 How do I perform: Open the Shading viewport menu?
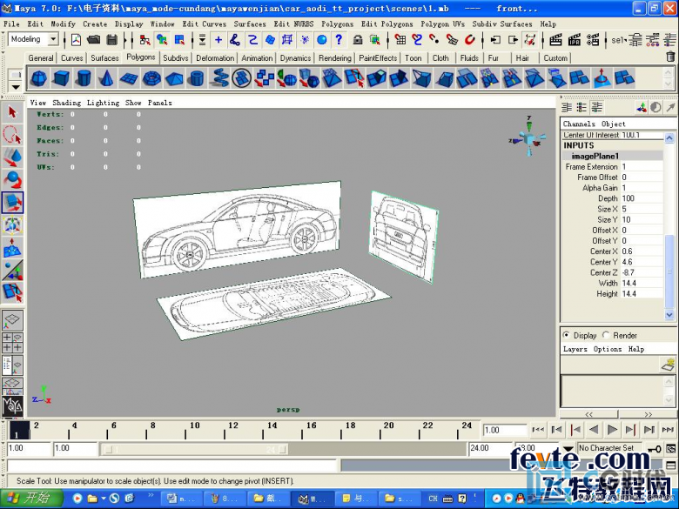(x=67, y=103)
